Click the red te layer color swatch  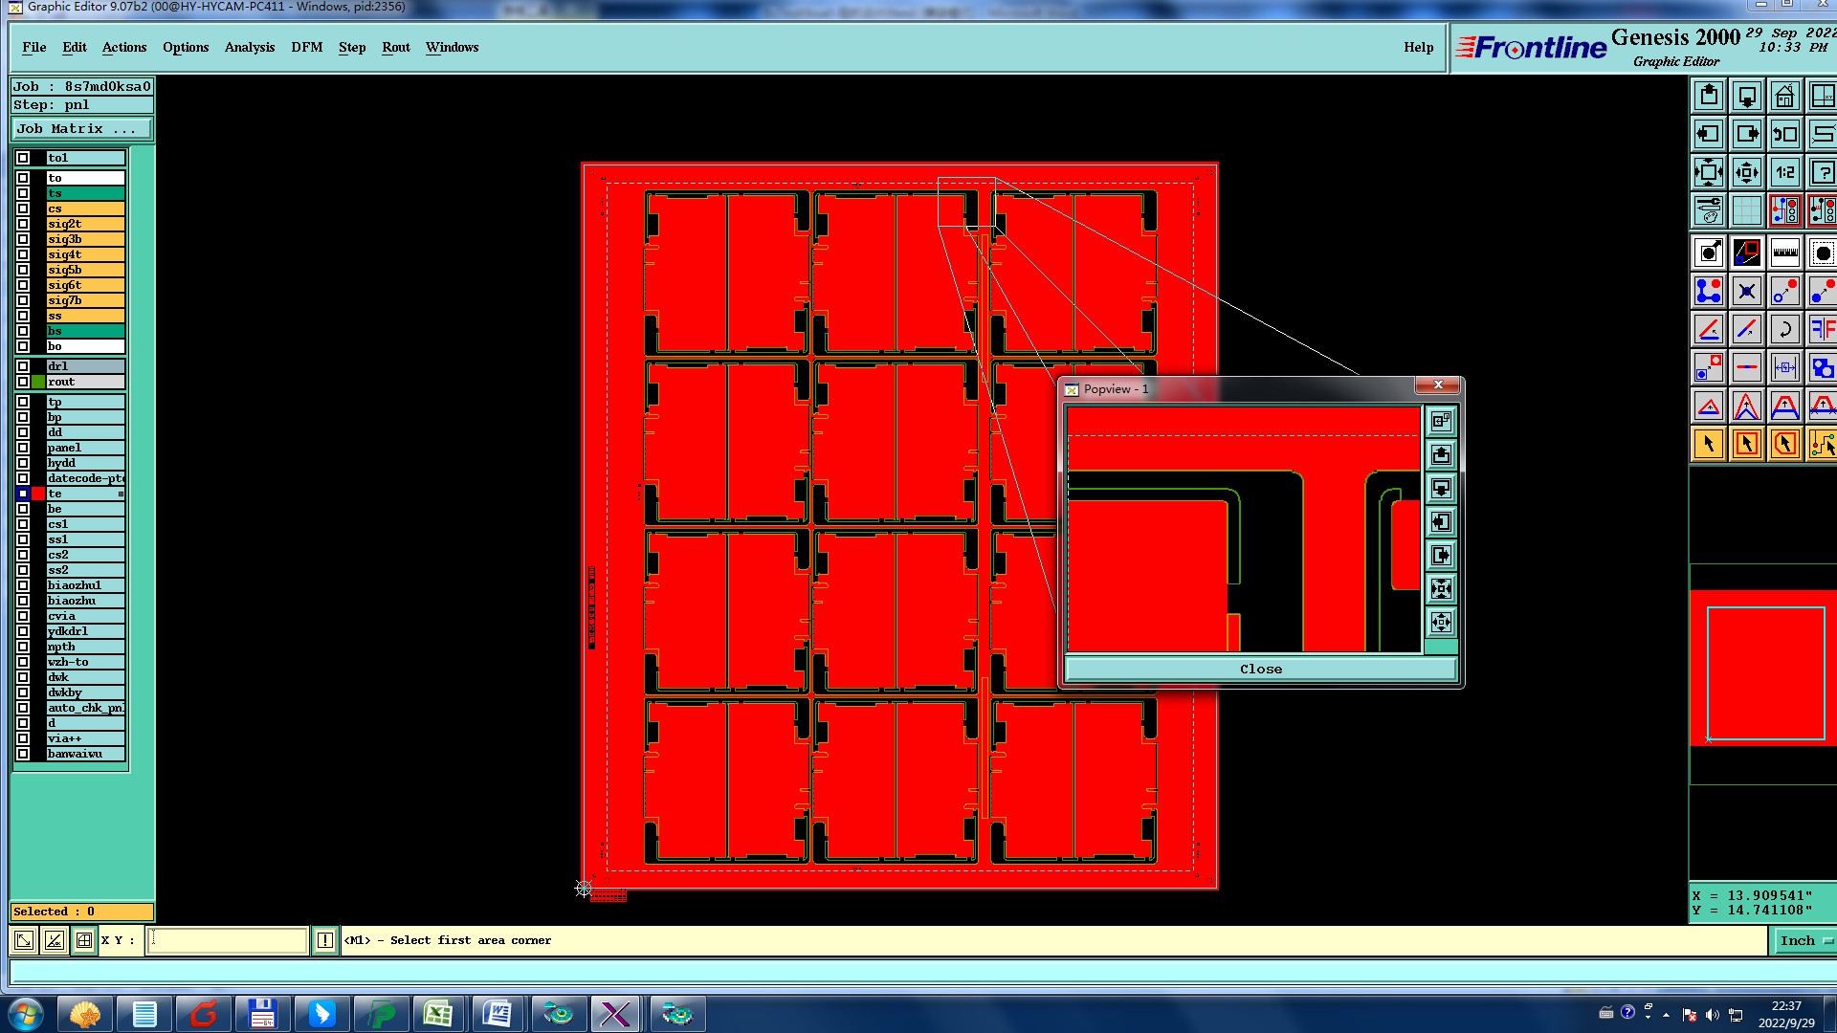coord(38,494)
